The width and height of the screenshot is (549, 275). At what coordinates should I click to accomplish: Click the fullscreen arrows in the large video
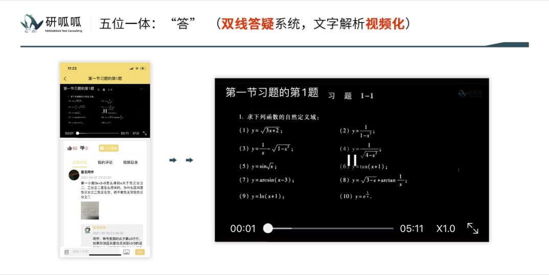(x=473, y=228)
